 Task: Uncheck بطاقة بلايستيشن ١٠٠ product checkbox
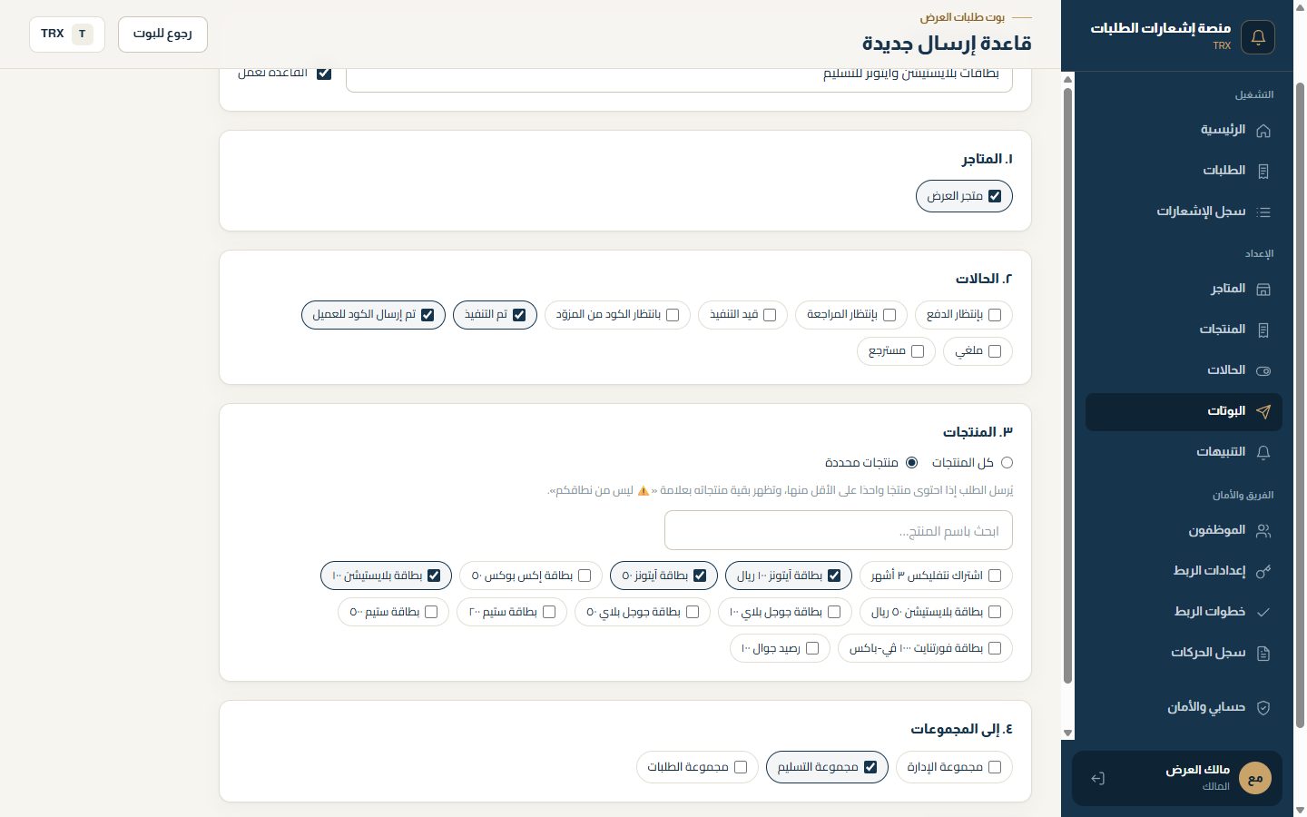click(x=434, y=576)
